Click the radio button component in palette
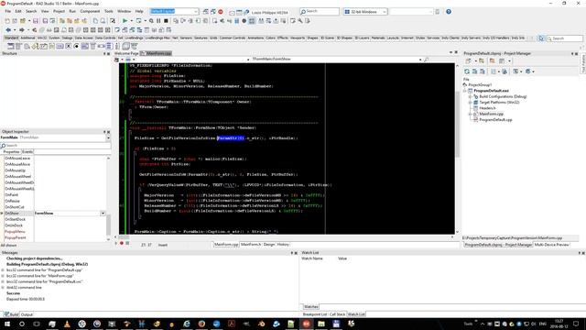The width and height of the screenshot is (586, 330). click(76, 46)
